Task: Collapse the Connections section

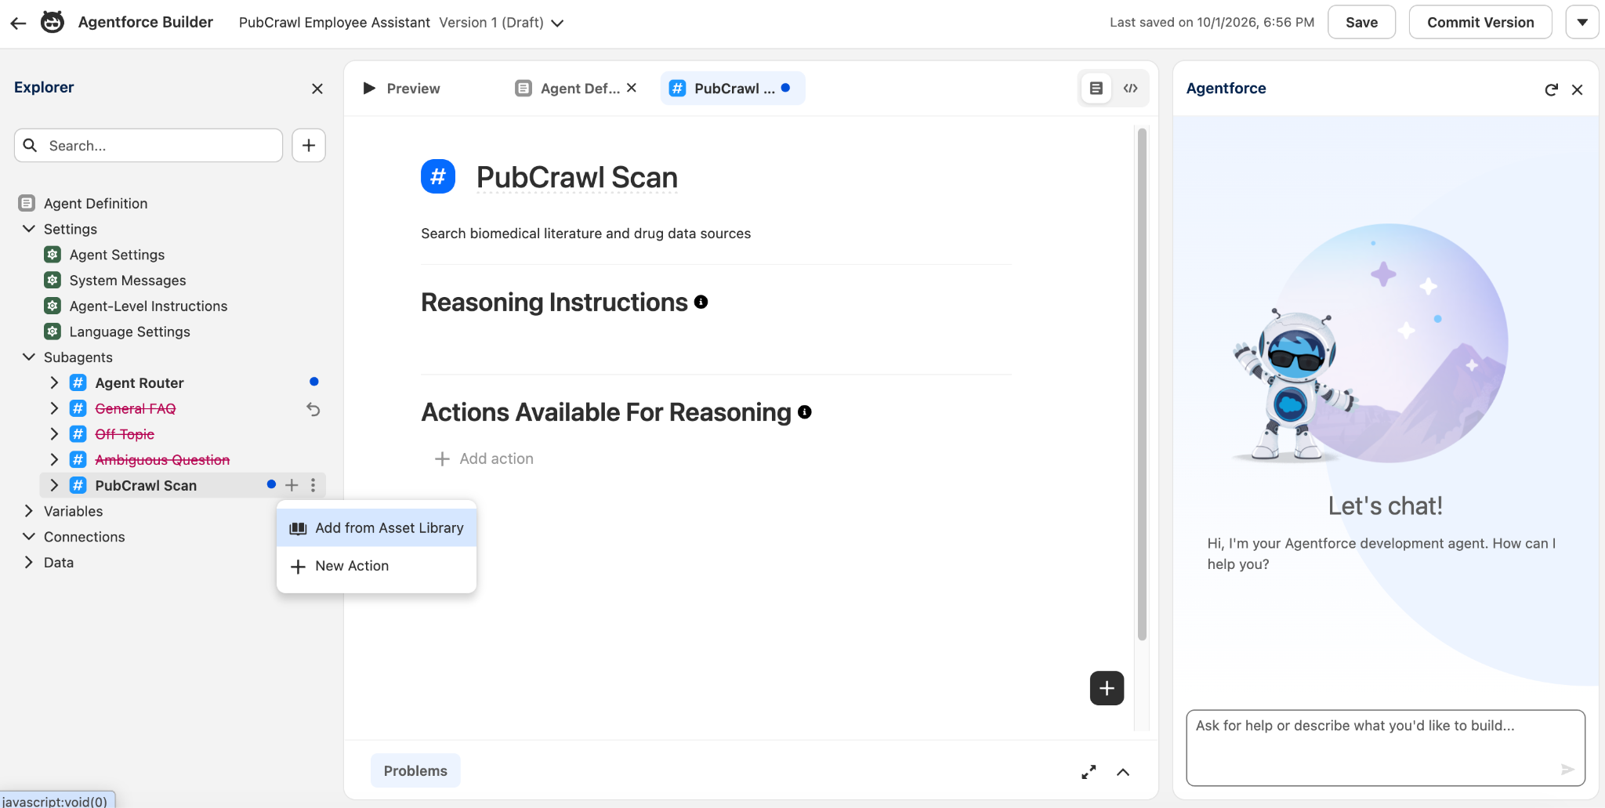Action: click(29, 537)
